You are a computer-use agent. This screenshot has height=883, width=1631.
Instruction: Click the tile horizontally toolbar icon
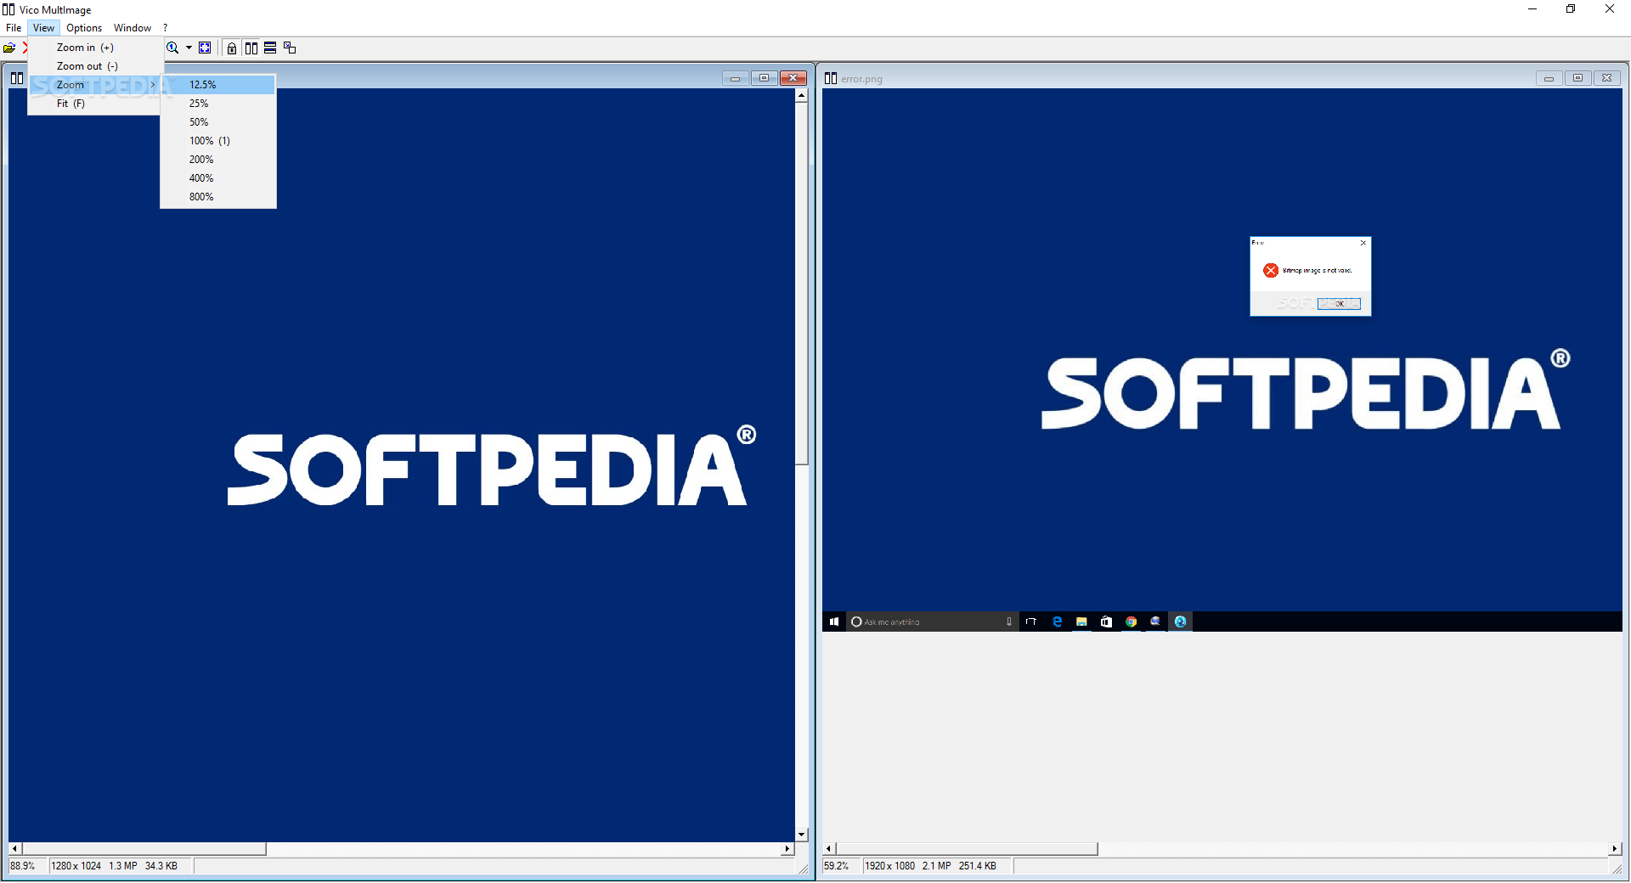[270, 48]
